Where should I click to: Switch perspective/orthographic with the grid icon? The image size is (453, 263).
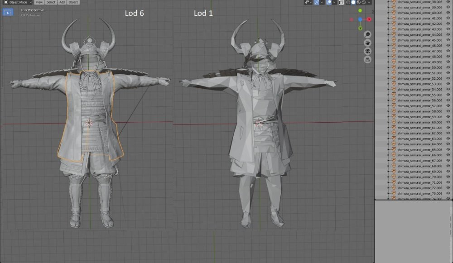click(x=368, y=59)
